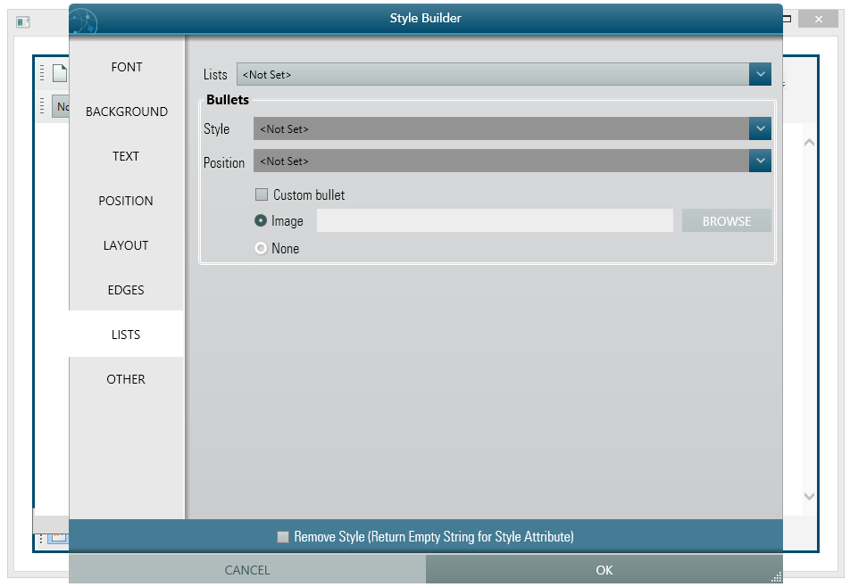Click the split-view icon in the top-left corner
The image size is (850, 587).
pos(23,21)
